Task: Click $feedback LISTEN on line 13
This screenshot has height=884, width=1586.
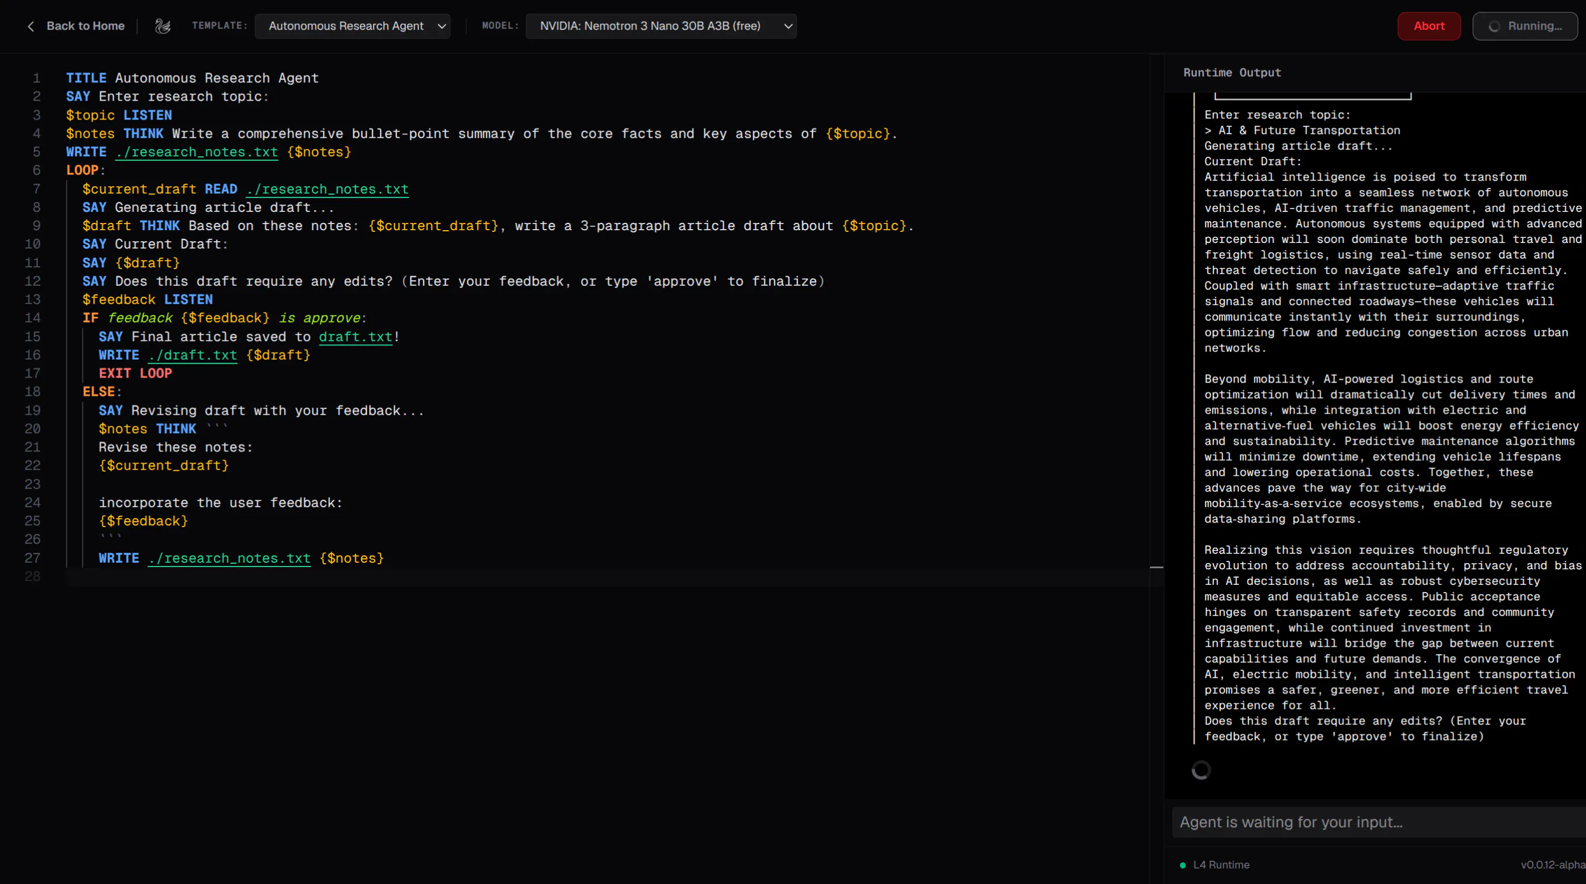Action: (148, 300)
